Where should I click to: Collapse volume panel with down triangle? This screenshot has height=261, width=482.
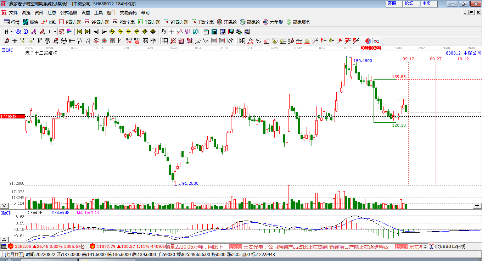click(x=4, y=205)
